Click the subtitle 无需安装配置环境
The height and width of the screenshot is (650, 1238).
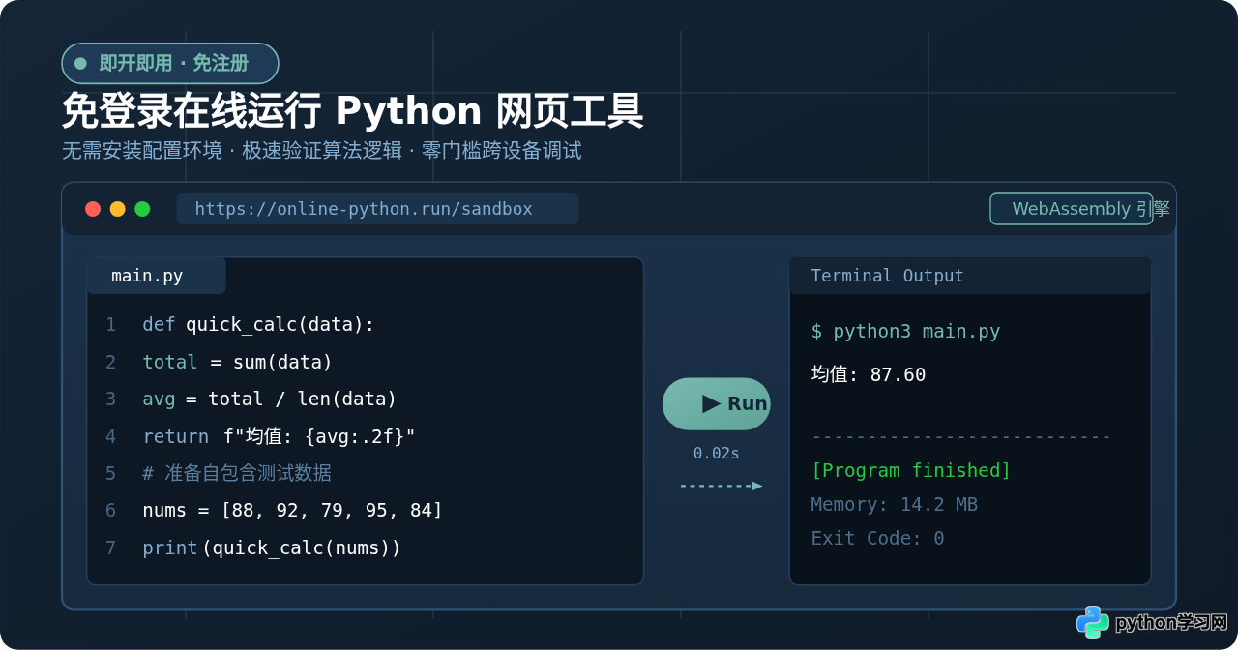[x=141, y=151]
